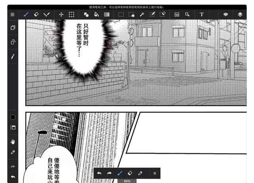
Task: Select the Operation cursor tool
Action: point(187,15)
